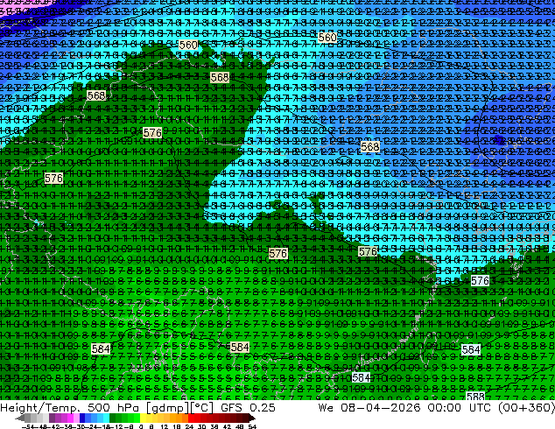Click the cyan swatch in temperature legend
Viewport: 555px width, 429px height.
click(106, 418)
